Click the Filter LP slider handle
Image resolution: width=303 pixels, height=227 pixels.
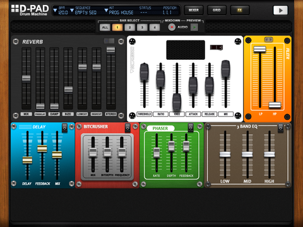[259, 49]
